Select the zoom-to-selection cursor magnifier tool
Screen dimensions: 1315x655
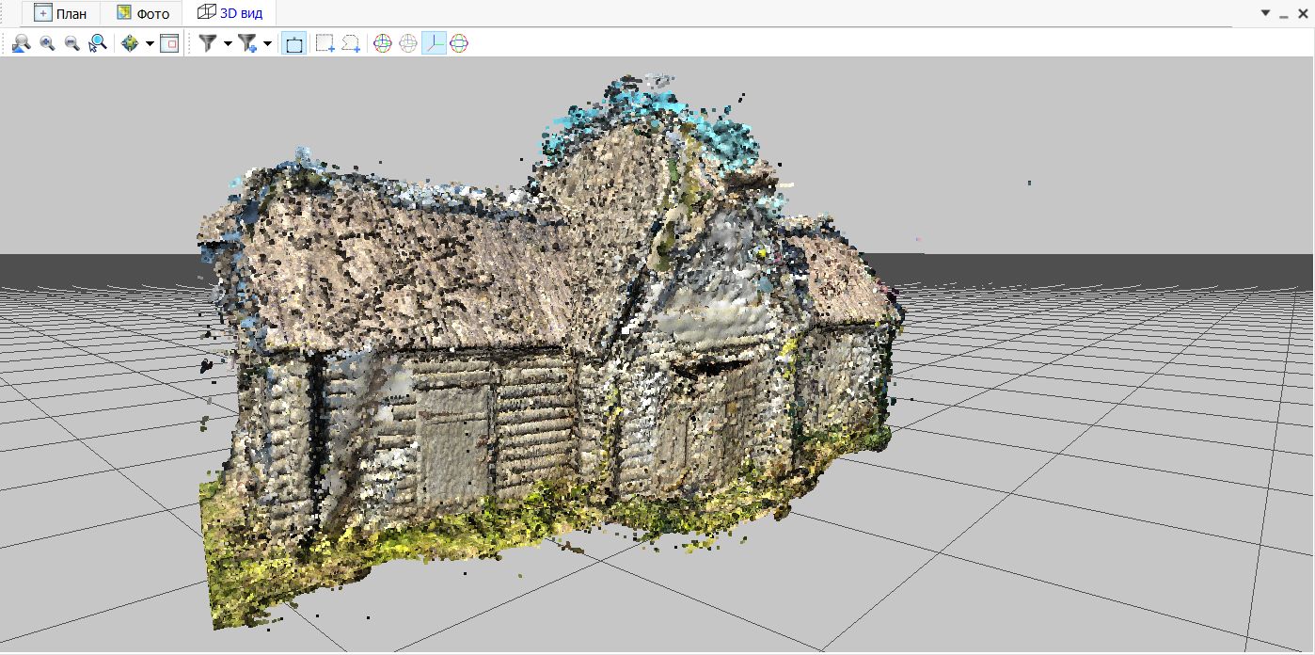98,43
